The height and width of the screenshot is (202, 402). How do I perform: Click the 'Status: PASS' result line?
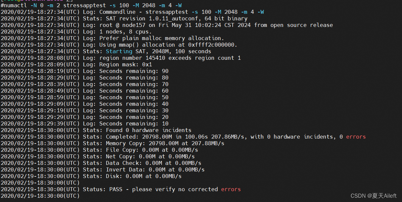point(121,189)
